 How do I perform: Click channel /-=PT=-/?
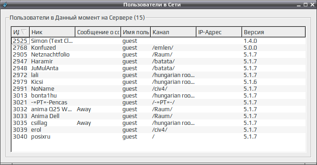[x=164, y=103]
